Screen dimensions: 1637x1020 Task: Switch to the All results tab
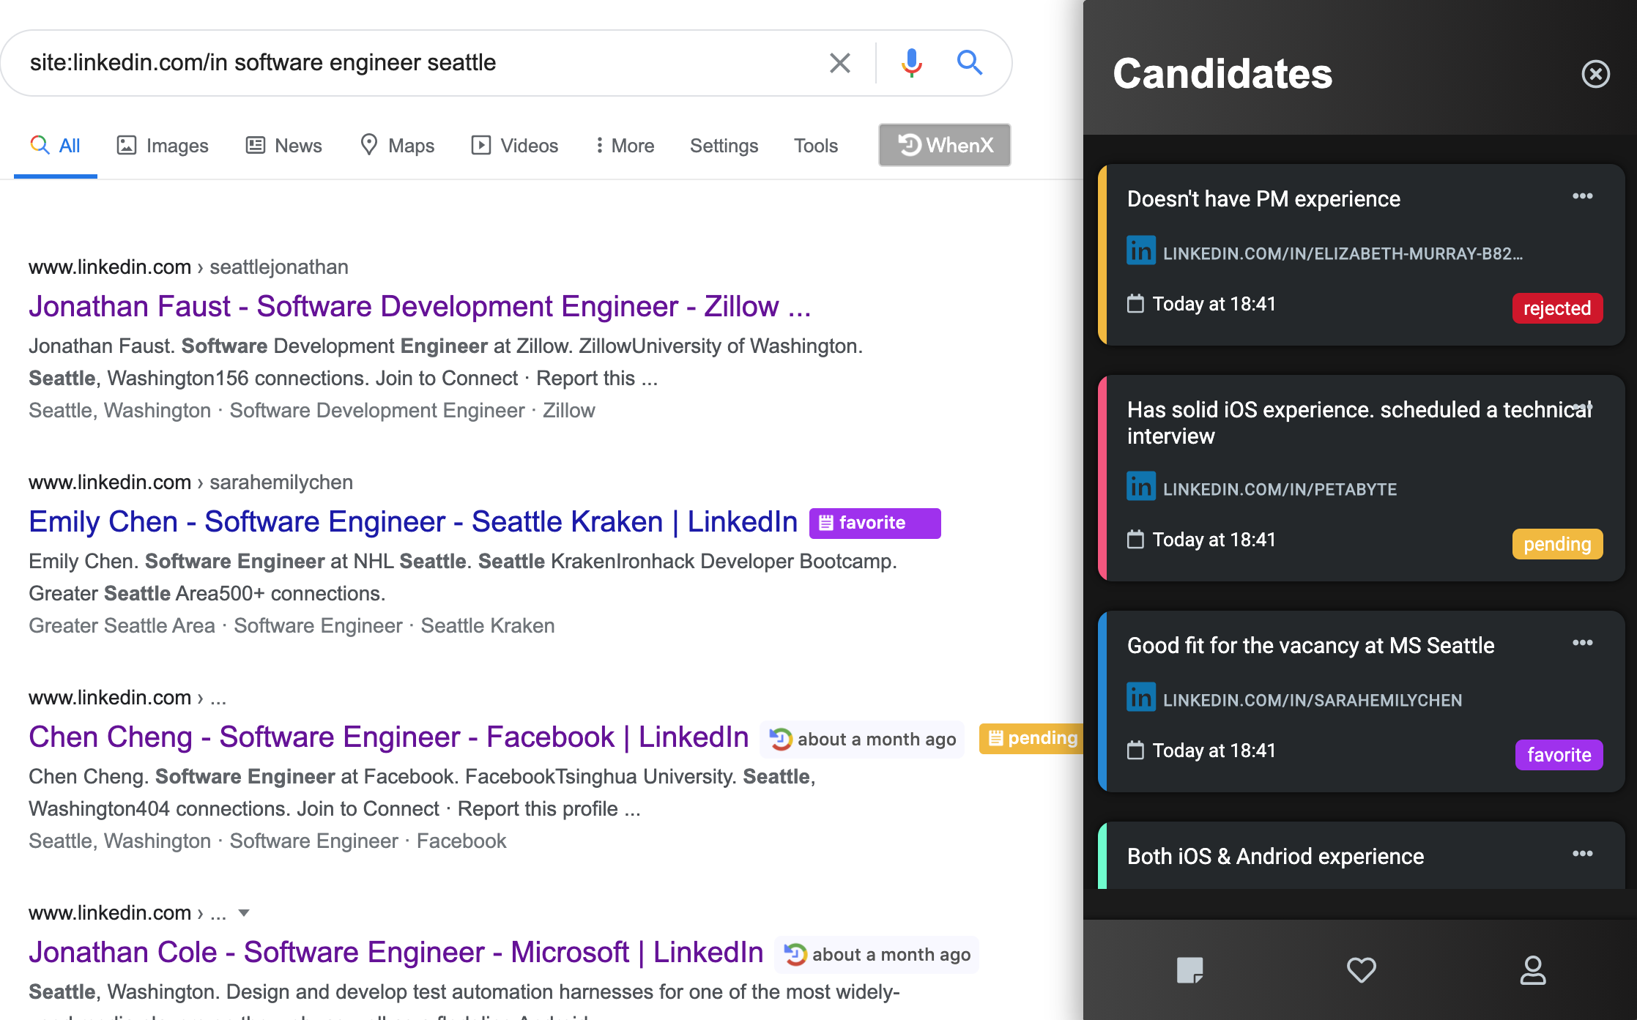pos(55,146)
